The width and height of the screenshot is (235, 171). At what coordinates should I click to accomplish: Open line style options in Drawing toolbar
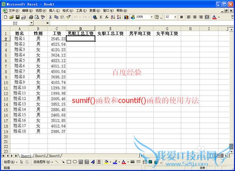[133, 162]
